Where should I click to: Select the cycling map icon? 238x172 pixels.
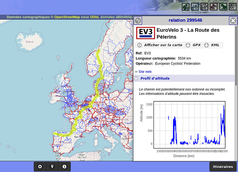(195, 7)
